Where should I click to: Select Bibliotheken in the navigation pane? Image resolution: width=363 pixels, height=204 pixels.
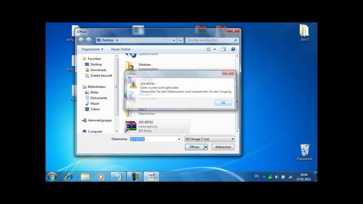(x=94, y=87)
